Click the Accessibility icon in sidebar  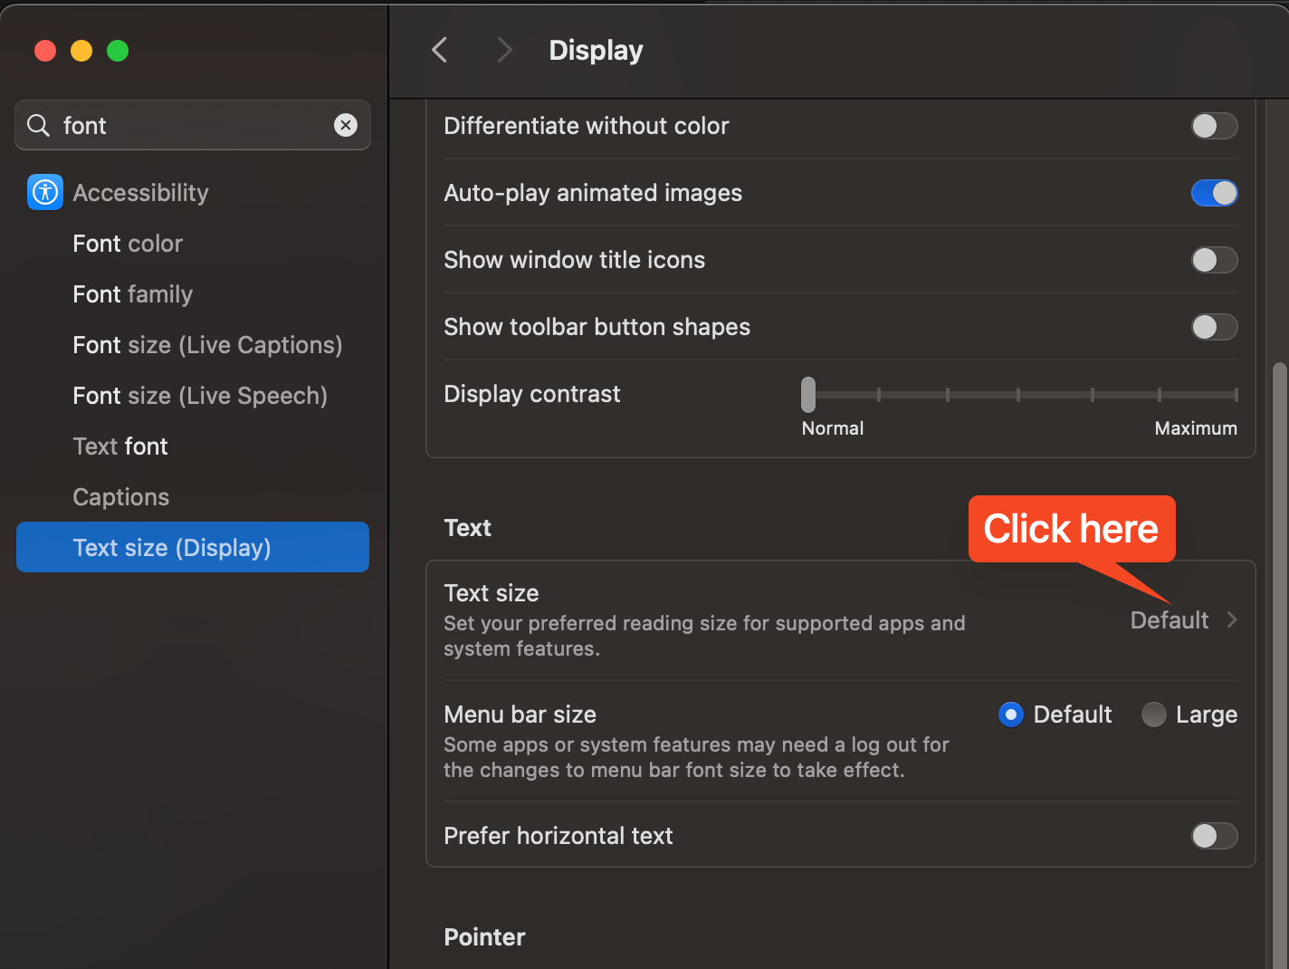click(45, 192)
